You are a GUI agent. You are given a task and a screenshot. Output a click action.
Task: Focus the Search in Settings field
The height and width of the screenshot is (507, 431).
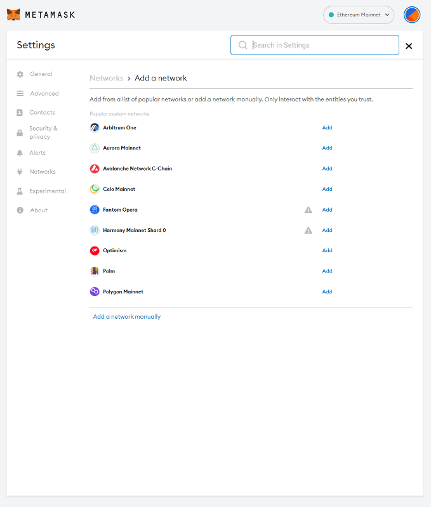[x=314, y=45]
